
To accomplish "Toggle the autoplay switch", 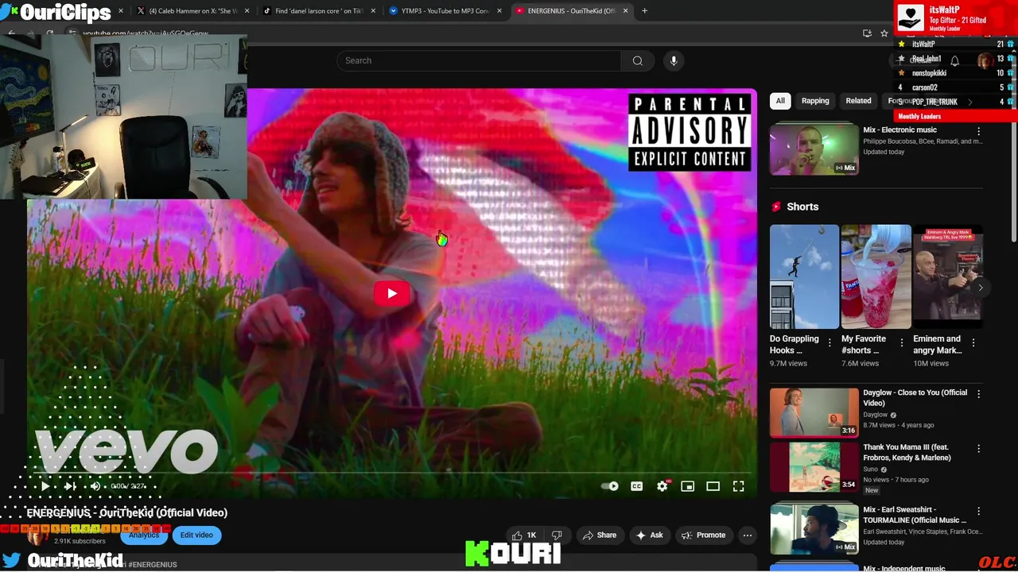I will click(611, 486).
